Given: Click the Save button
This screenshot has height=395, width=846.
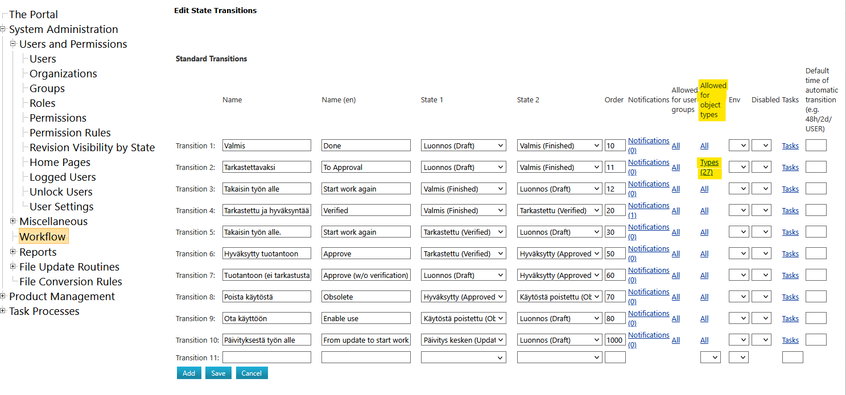Looking at the screenshot, I should click(x=218, y=373).
